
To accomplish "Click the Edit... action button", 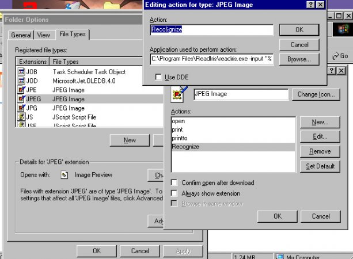I will click(x=320, y=136).
